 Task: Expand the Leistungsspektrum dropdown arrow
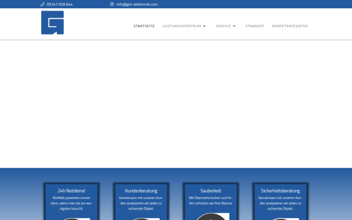coord(204,26)
